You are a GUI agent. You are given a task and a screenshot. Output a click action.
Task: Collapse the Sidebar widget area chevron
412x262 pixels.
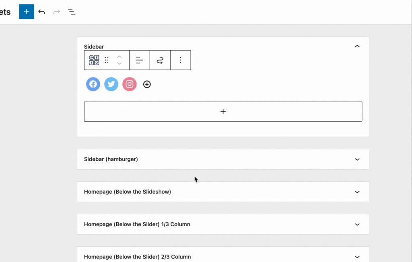pyautogui.click(x=357, y=46)
